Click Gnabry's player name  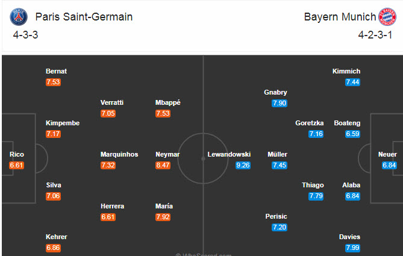click(x=275, y=92)
